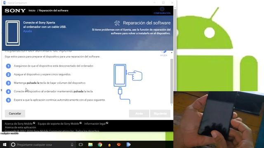Click the wrench tools icon beside Reparación del software
This screenshot has width=264, height=148.
coord(117,23)
